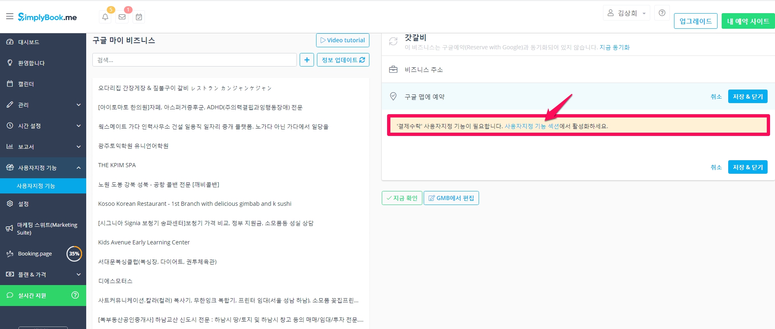The width and height of the screenshot is (775, 329).
Task: Open the calendar tasks icon in header
Action: click(x=139, y=17)
